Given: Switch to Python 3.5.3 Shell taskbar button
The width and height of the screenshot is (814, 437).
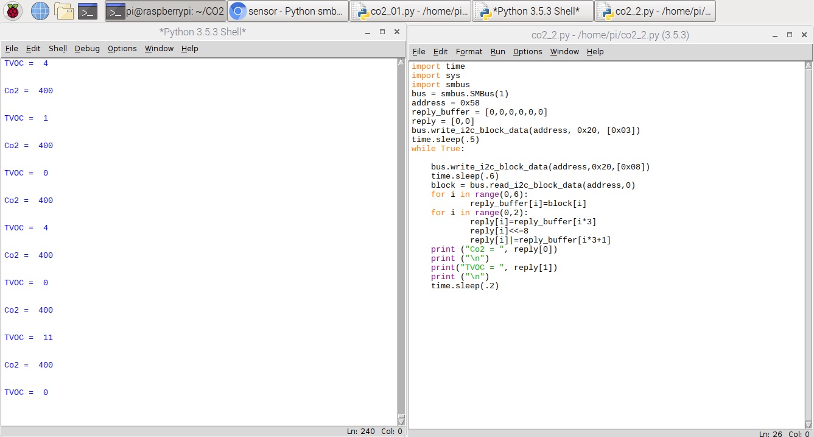Looking at the screenshot, I should click(533, 11).
